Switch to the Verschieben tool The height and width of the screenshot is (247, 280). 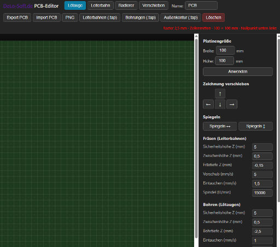[154, 5]
